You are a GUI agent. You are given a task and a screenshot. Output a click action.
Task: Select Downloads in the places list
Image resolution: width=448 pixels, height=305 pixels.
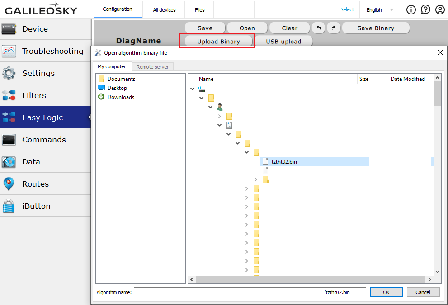[121, 97]
